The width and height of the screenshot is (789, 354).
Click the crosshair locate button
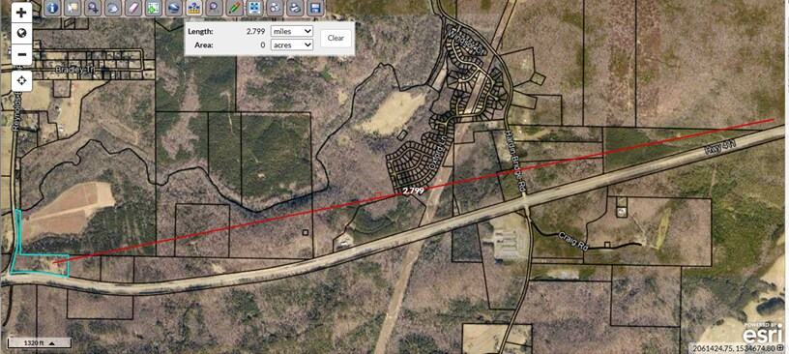point(21,80)
